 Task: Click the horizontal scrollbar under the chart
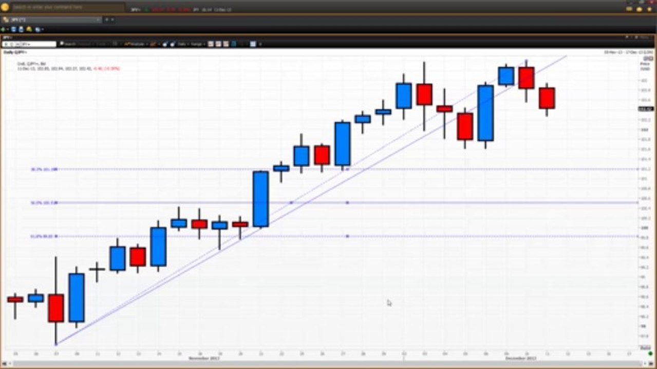pos(328,363)
